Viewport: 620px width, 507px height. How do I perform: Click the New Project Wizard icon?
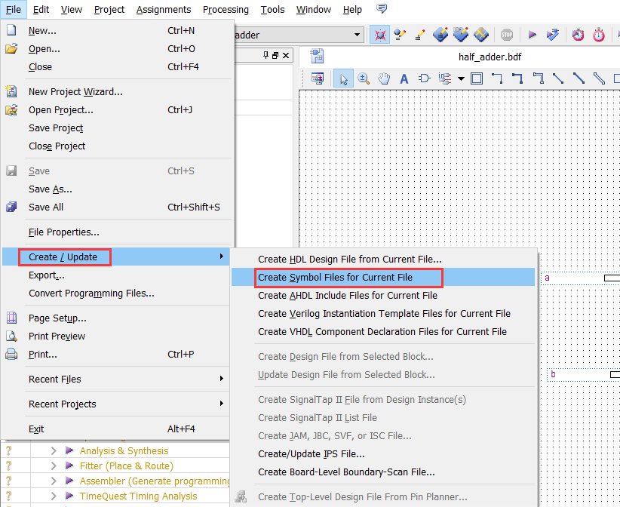(x=11, y=91)
